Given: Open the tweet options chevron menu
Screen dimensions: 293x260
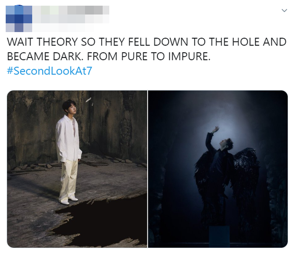Looking at the screenshot, I should 284,10.
